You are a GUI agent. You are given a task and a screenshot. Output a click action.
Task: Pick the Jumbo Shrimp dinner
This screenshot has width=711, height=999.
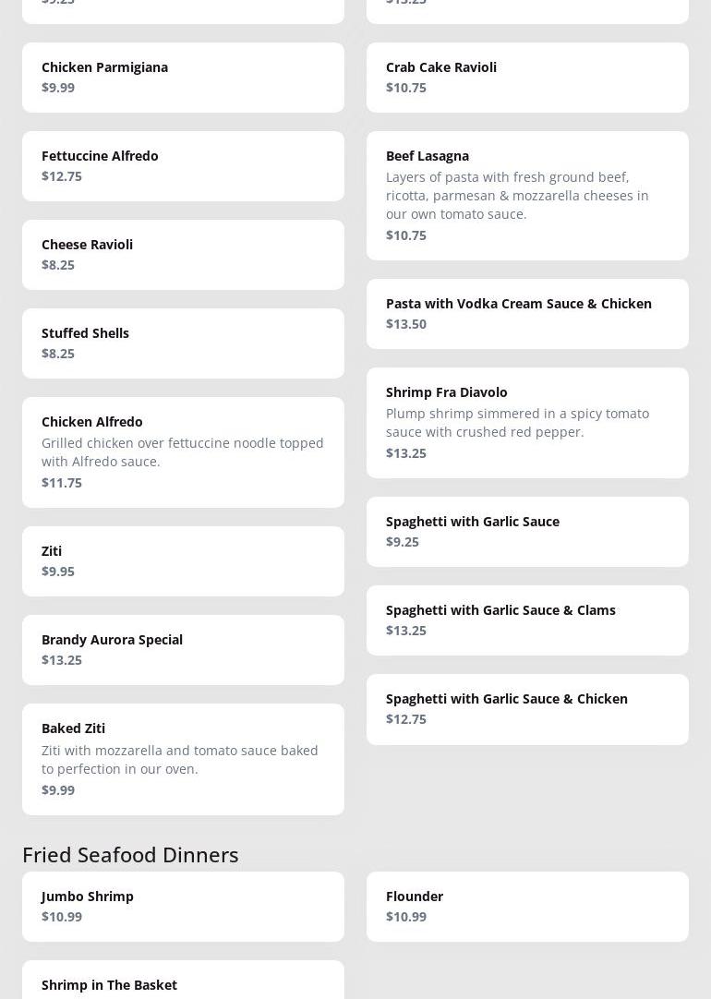[183, 907]
